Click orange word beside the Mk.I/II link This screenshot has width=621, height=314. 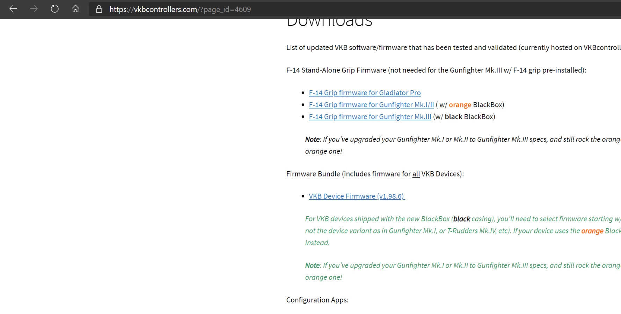[x=460, y=105]
